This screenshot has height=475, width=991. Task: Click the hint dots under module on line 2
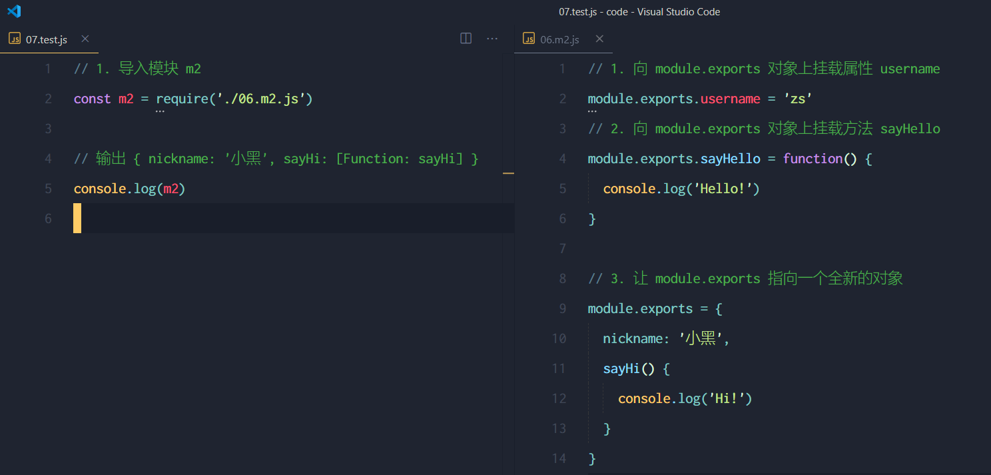[592, 112]
